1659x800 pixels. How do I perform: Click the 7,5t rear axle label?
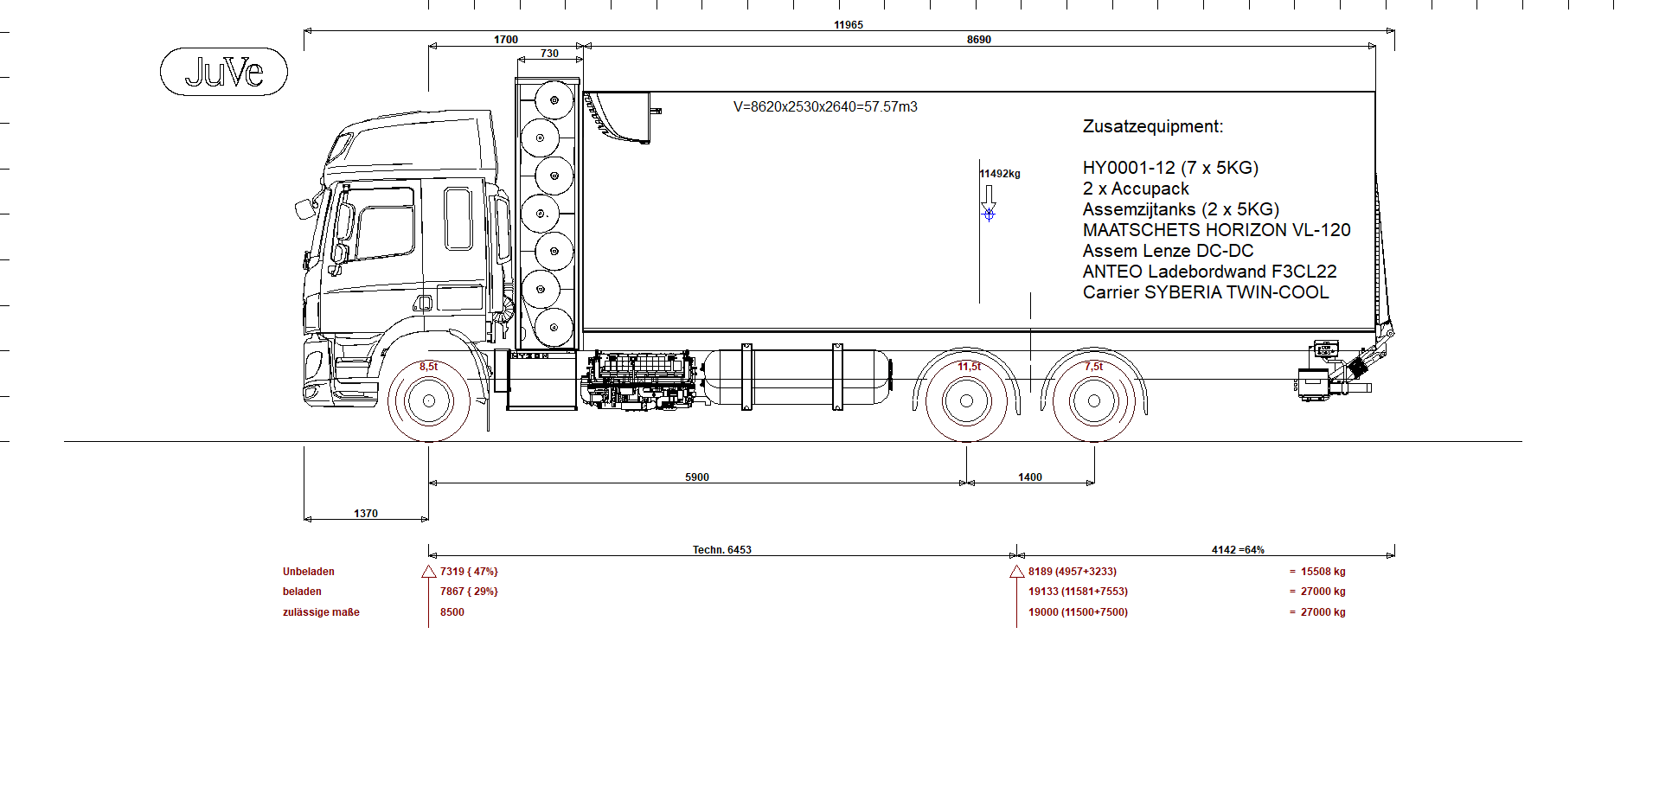click(x=1094, y=367)
